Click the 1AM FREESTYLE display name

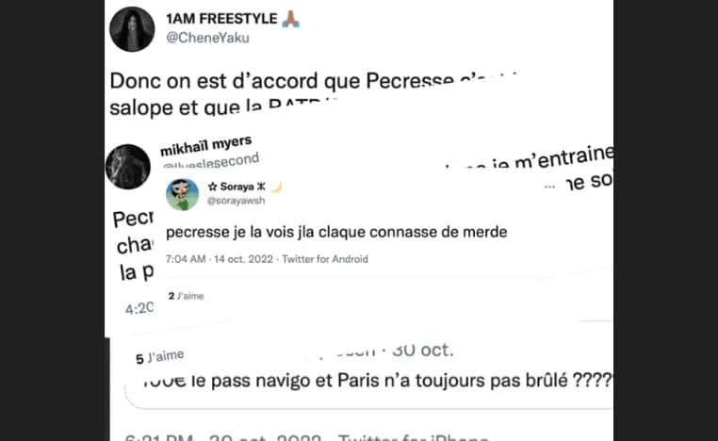point(221,19)
